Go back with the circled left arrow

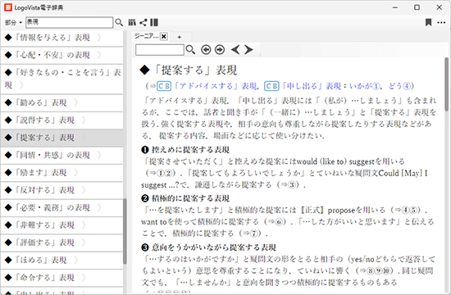[x=206, y=50]
